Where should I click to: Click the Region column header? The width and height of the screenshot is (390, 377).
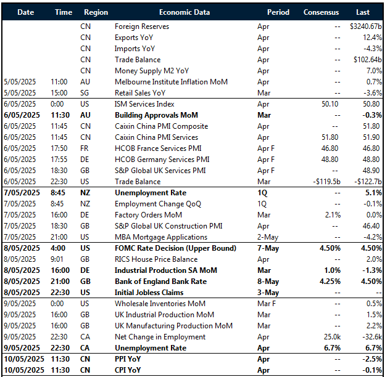[96, 12]
